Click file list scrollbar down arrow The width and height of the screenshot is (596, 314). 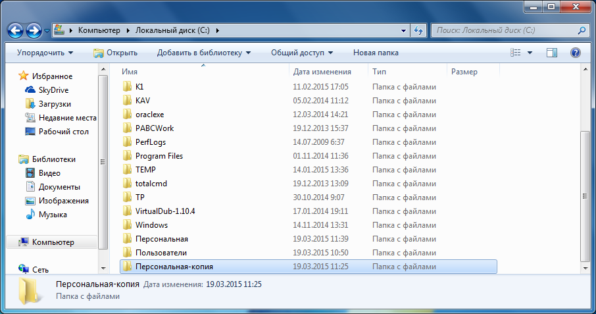point(585,269)
